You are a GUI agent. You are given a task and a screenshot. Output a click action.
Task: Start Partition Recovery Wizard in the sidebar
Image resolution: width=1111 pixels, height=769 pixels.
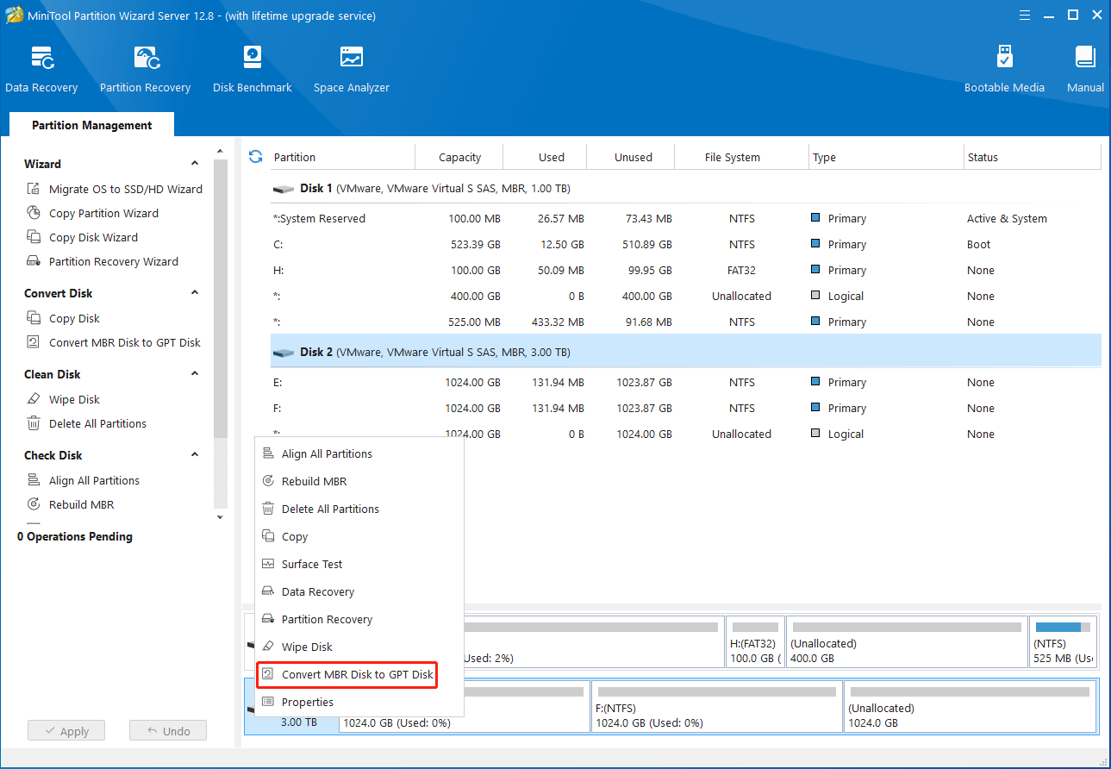point(102,261)
